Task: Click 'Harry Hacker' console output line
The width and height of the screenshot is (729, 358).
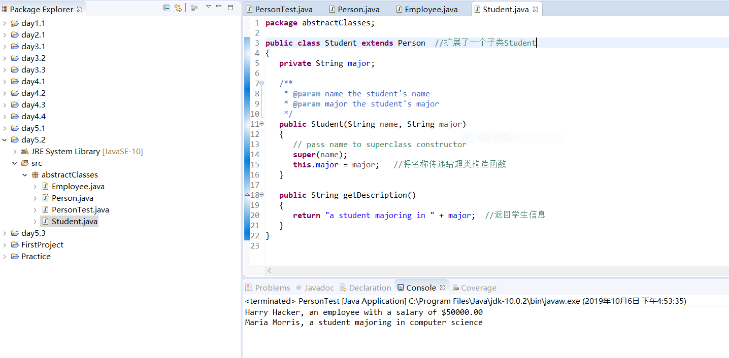Action: click(x=363, y=312)
